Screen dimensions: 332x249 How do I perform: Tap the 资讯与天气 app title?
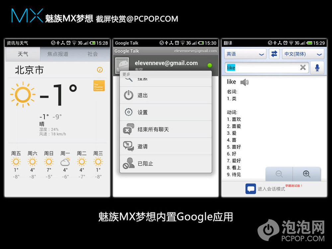(x=17, y=43)
